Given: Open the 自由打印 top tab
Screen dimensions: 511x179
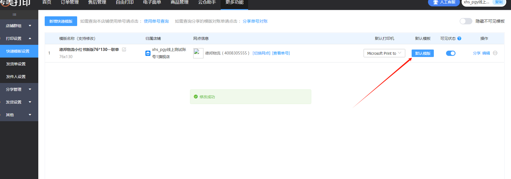Looking at the screenshot, I should tap(125, 2).
